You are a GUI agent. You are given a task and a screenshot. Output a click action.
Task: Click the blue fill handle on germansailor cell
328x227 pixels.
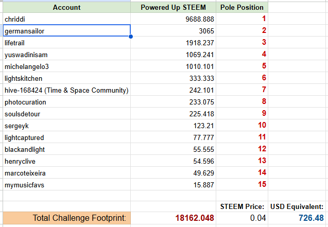point(131,37)
